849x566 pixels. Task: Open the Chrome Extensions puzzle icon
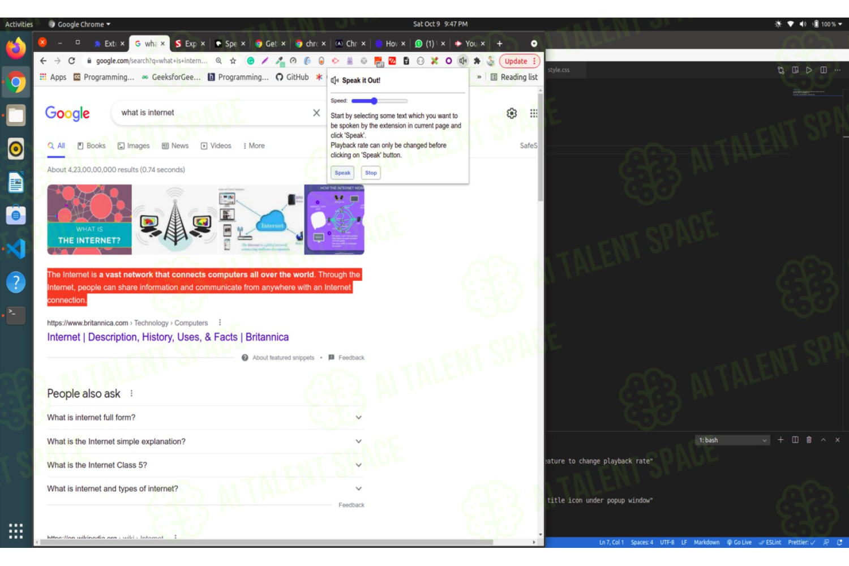click(x=477, y=61)
